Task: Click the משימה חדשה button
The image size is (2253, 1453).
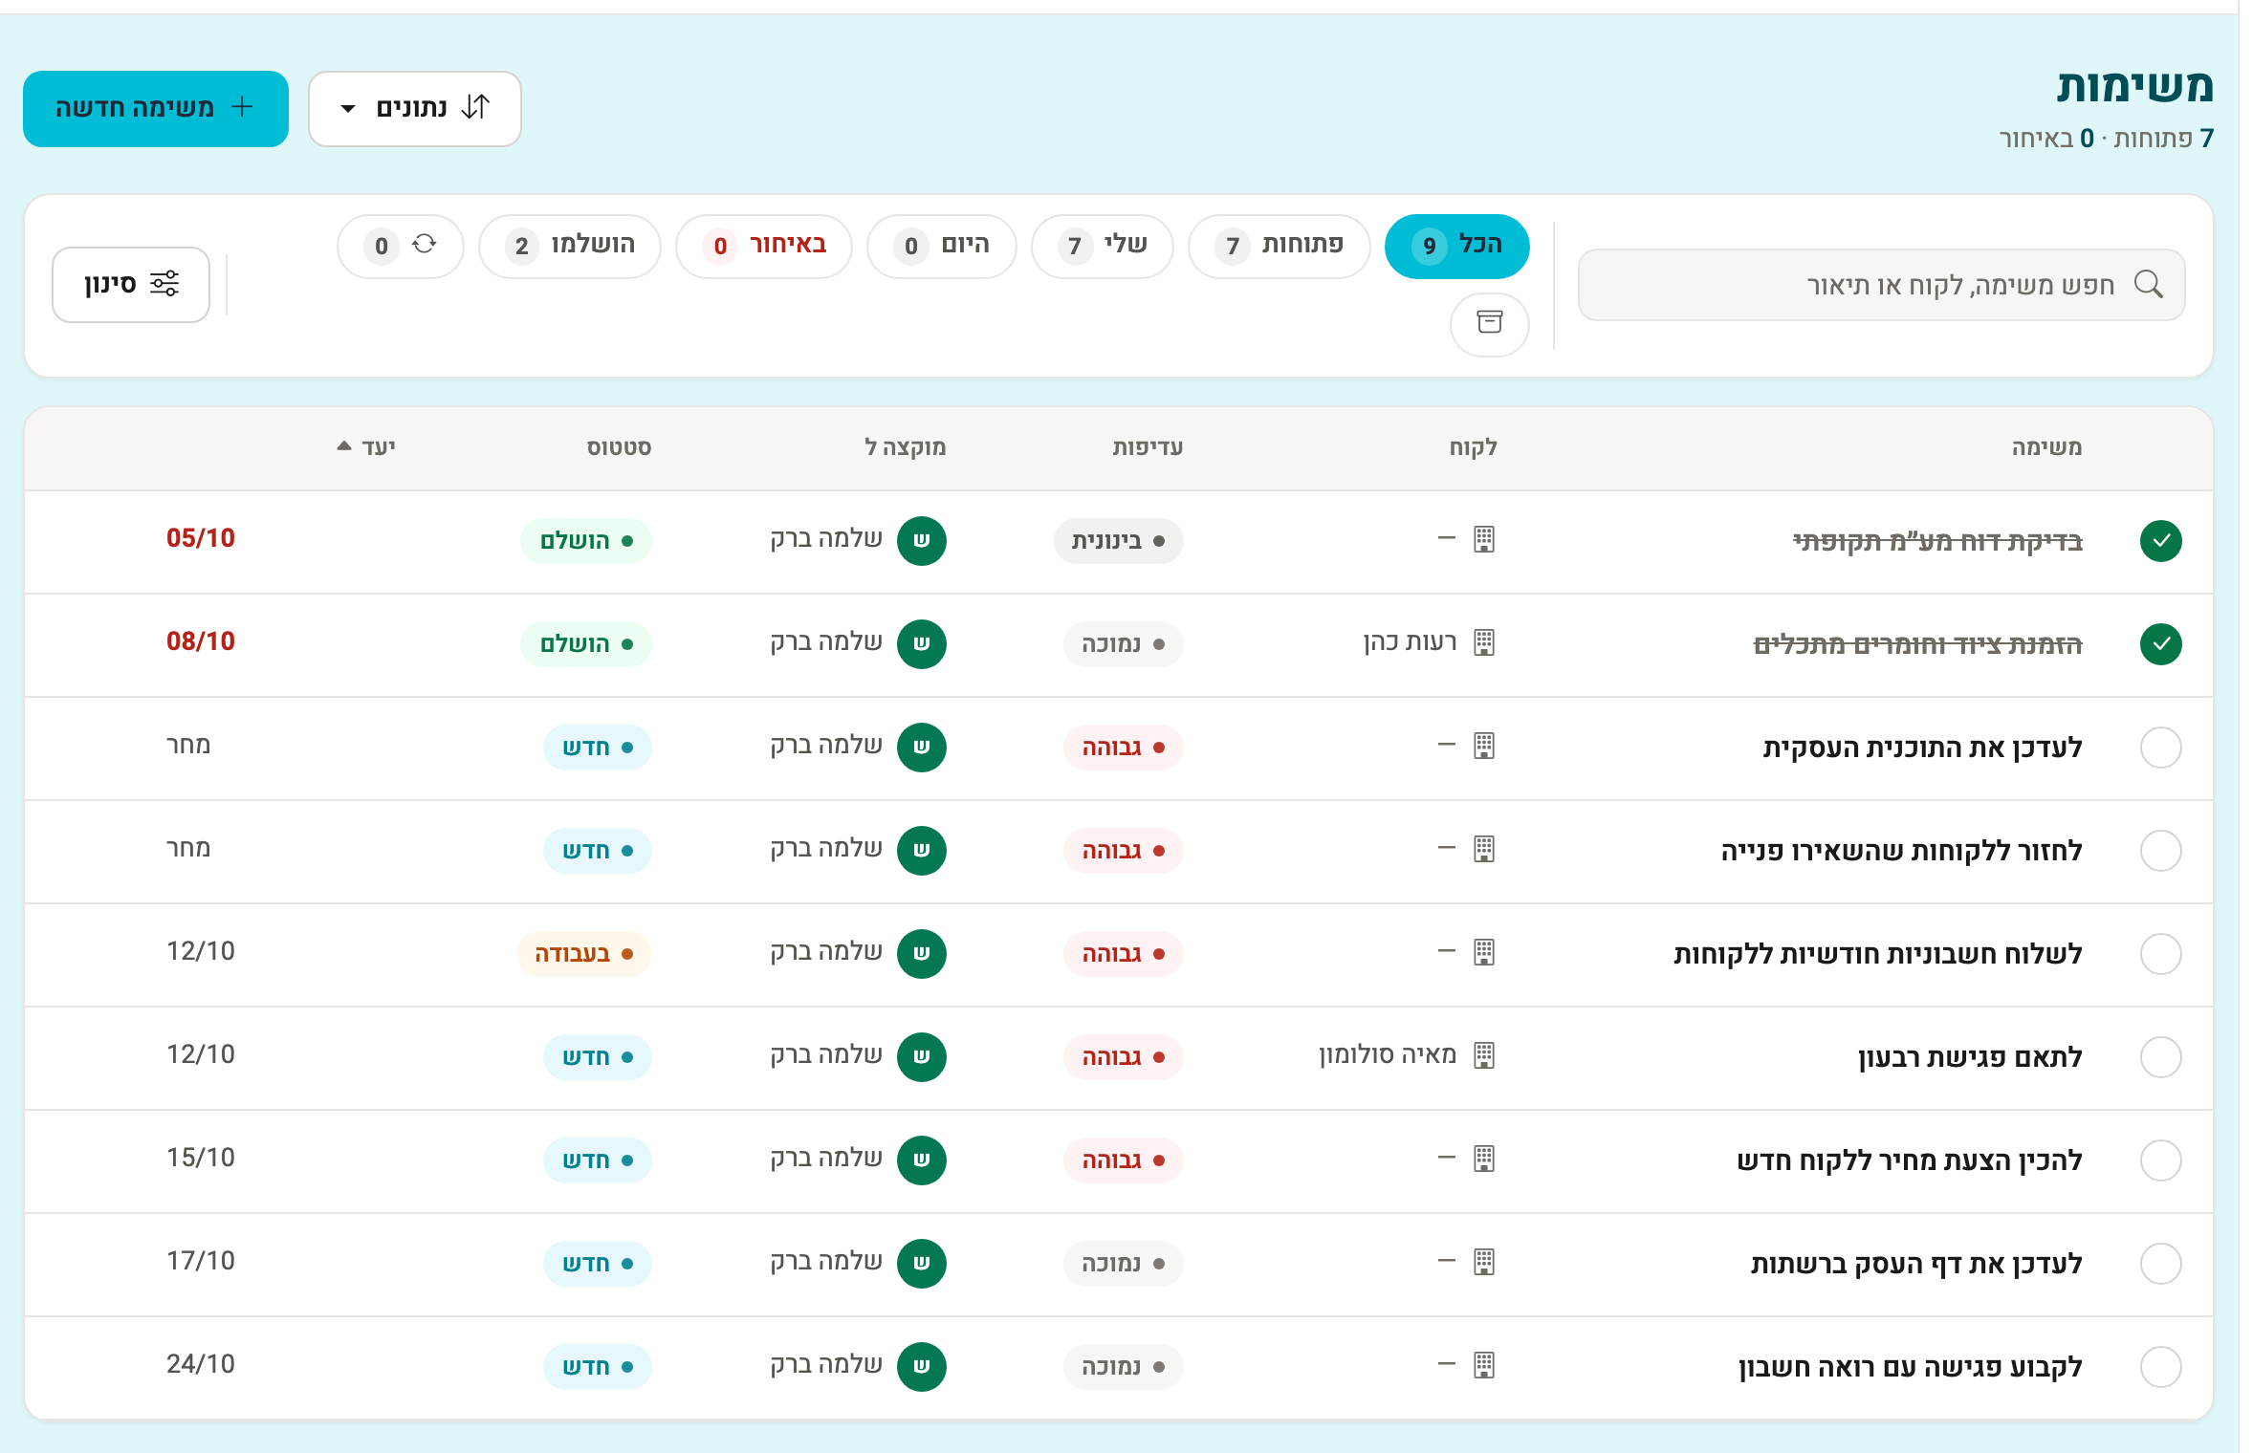Action: click(x=156, y=108)
